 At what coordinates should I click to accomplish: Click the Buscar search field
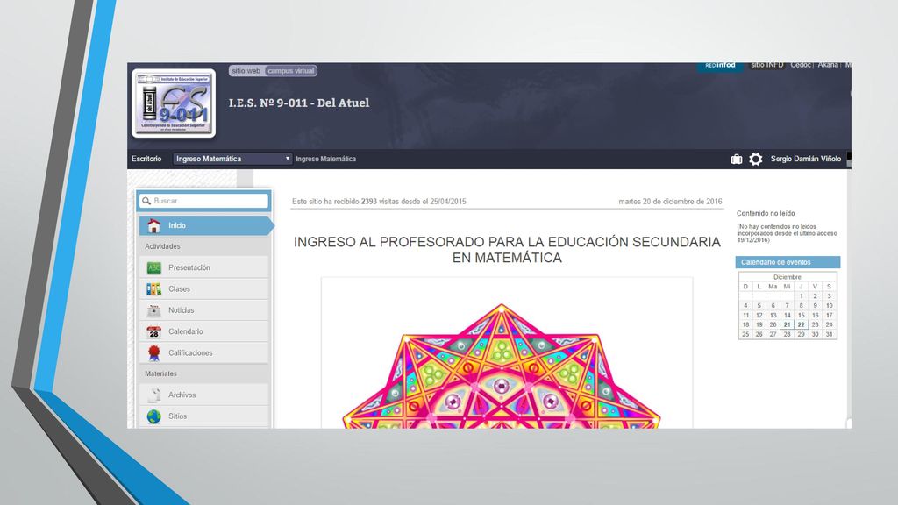tap(203, 201)
